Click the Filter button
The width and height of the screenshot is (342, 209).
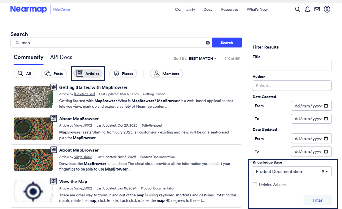coord(317,200)
